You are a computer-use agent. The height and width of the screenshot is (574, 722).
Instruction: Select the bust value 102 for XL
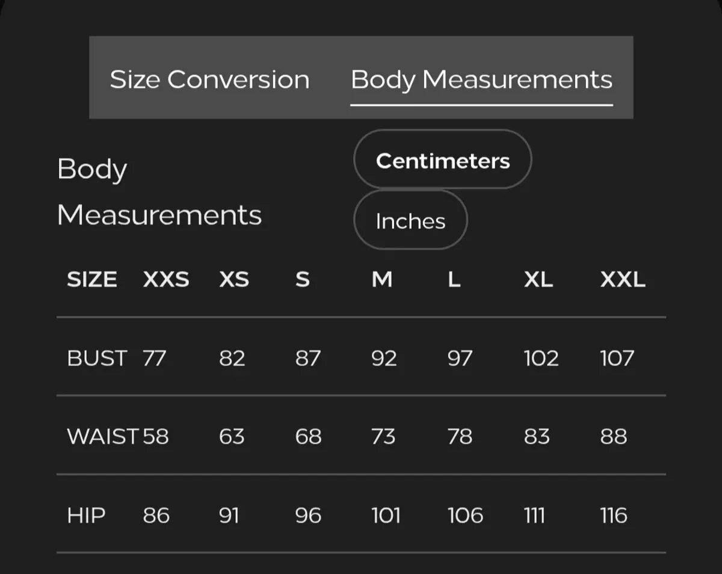point(541,358)
